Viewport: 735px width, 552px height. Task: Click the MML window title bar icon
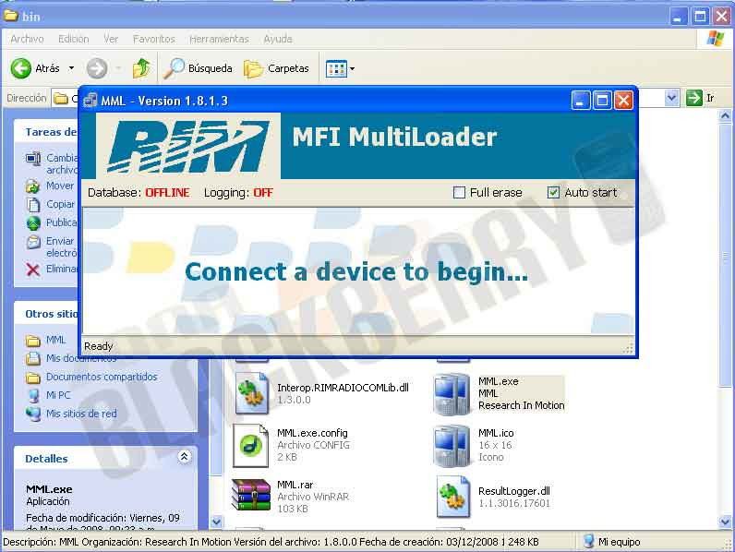(90, 101)
